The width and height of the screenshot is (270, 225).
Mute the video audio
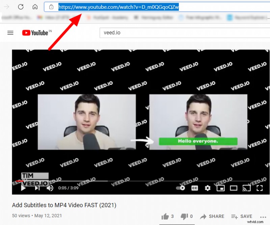[50, 188]
